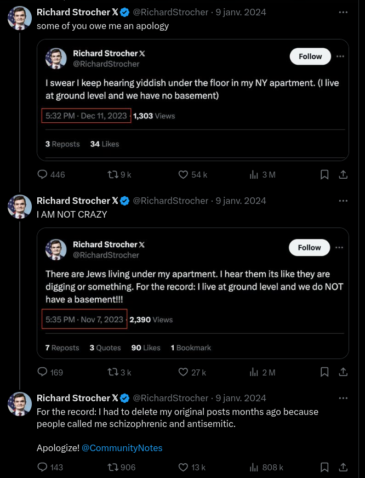Expand three-dot menu inside Dec 11 quoted tweet
Screen dimensions: 365x478
click(340, 56)
